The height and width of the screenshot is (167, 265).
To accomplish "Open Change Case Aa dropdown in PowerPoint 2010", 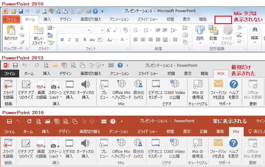I will click(111, 40).
